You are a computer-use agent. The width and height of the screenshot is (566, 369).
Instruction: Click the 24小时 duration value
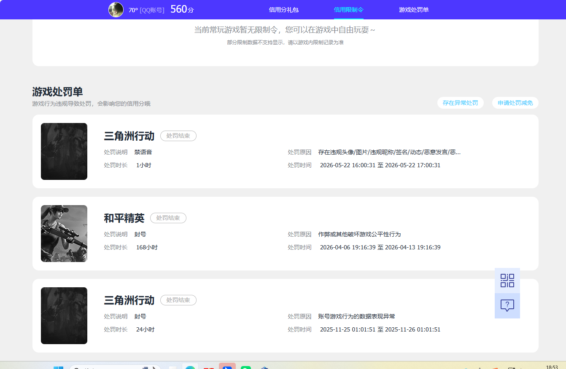(x=145, y=329)
